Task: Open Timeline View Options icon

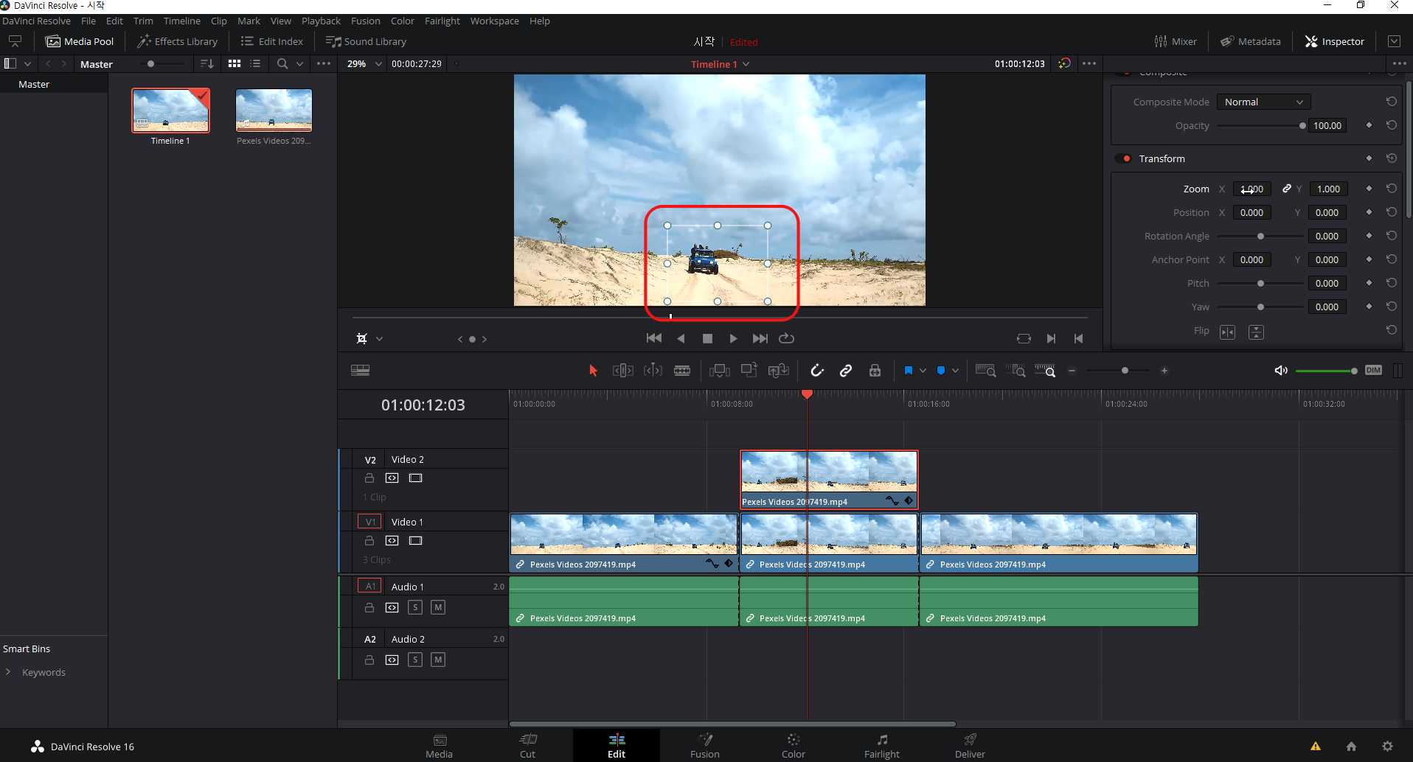Action: click(361, 371)
